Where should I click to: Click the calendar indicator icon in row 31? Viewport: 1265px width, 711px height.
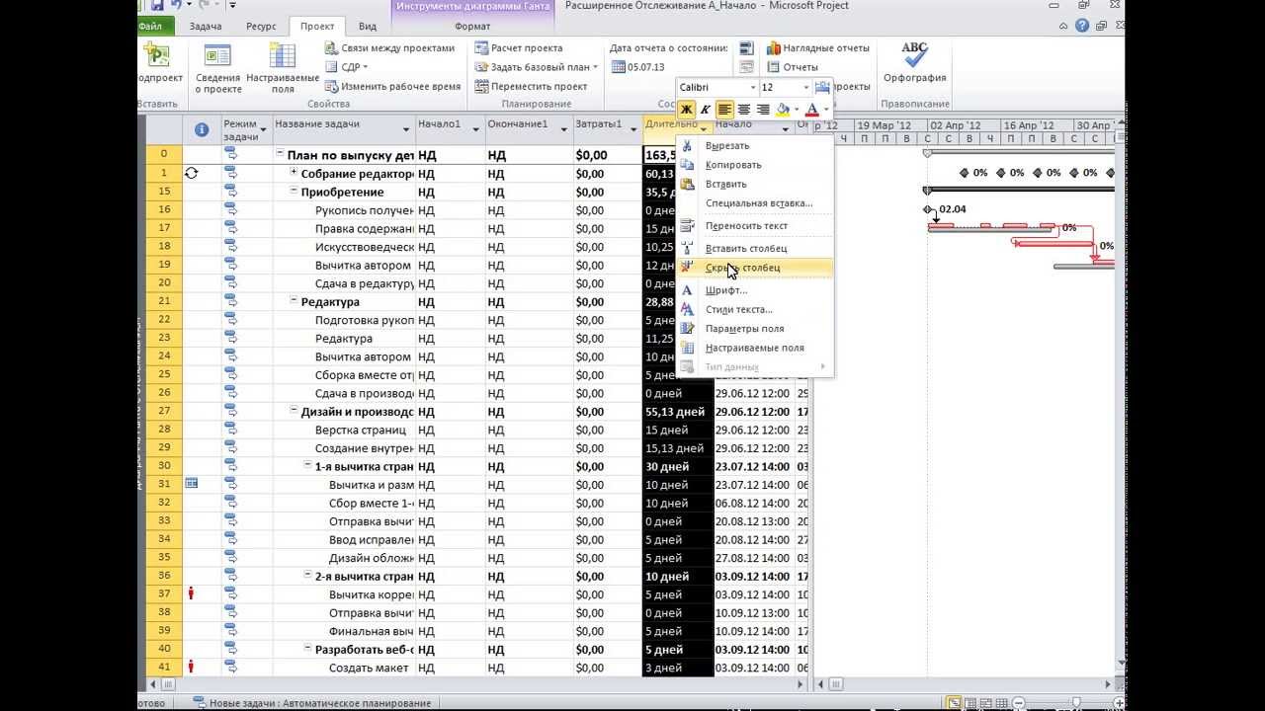pos(192,484)
